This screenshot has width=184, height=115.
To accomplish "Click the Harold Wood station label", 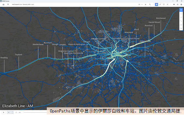I will tap(154, 22).
